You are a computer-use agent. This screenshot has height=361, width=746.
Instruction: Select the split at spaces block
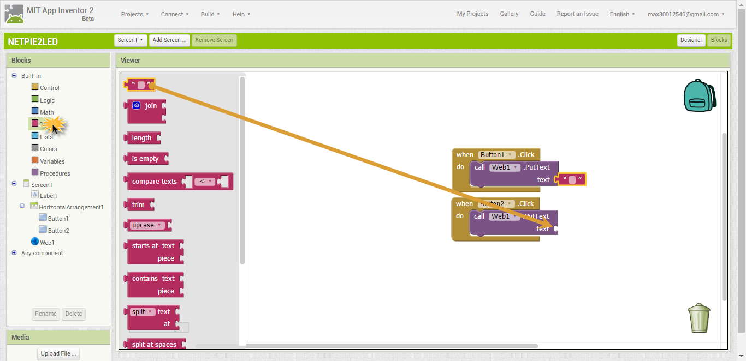(x=155, y=344)
